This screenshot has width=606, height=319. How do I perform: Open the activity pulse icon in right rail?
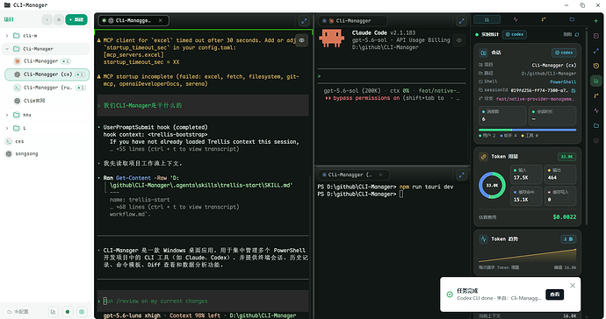(x=596, y=110)
